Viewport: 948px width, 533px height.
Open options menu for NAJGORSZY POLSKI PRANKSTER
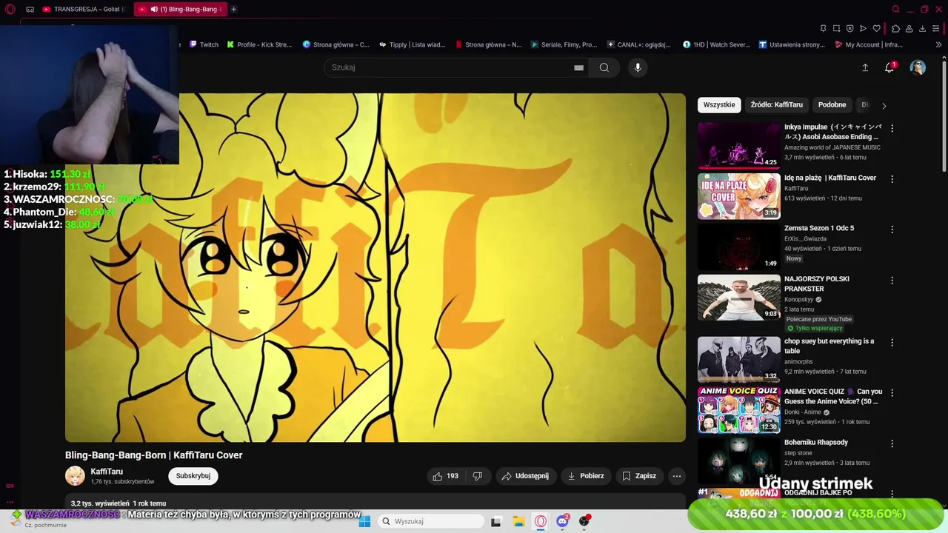point(892,281)
